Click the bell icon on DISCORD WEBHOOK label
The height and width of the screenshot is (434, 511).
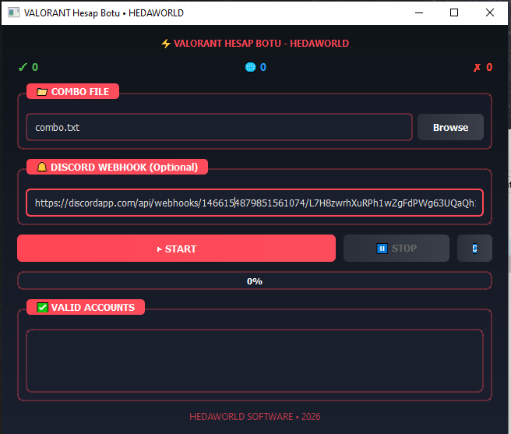[x=42, y=167]
